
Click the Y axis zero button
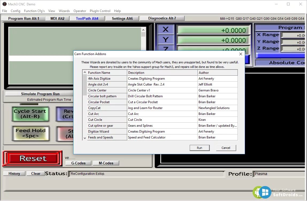click(x=166, y=40)
